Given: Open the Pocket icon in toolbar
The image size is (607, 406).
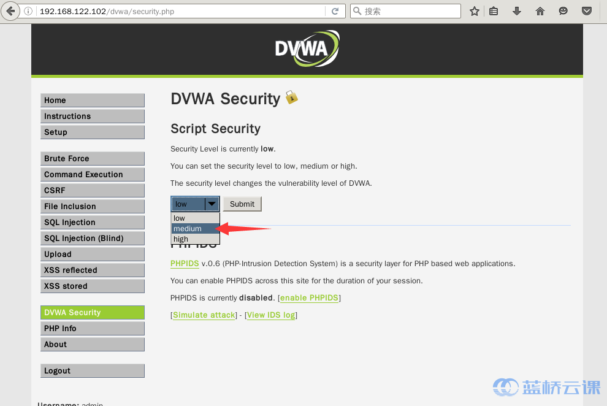Looking at the screenshot, I should point(587,11).
